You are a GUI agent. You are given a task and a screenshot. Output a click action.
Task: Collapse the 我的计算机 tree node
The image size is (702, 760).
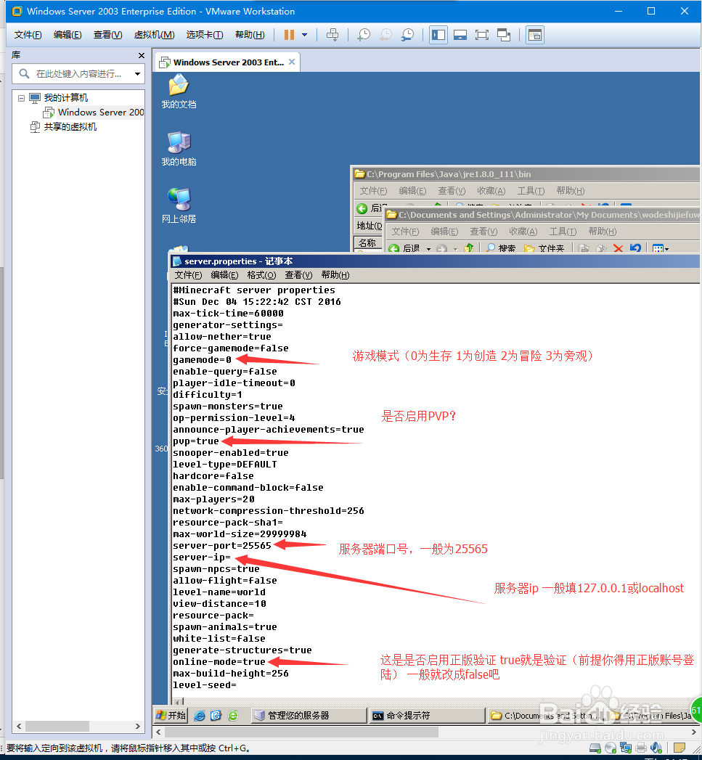pyautogui.click(x=21, y=98)
